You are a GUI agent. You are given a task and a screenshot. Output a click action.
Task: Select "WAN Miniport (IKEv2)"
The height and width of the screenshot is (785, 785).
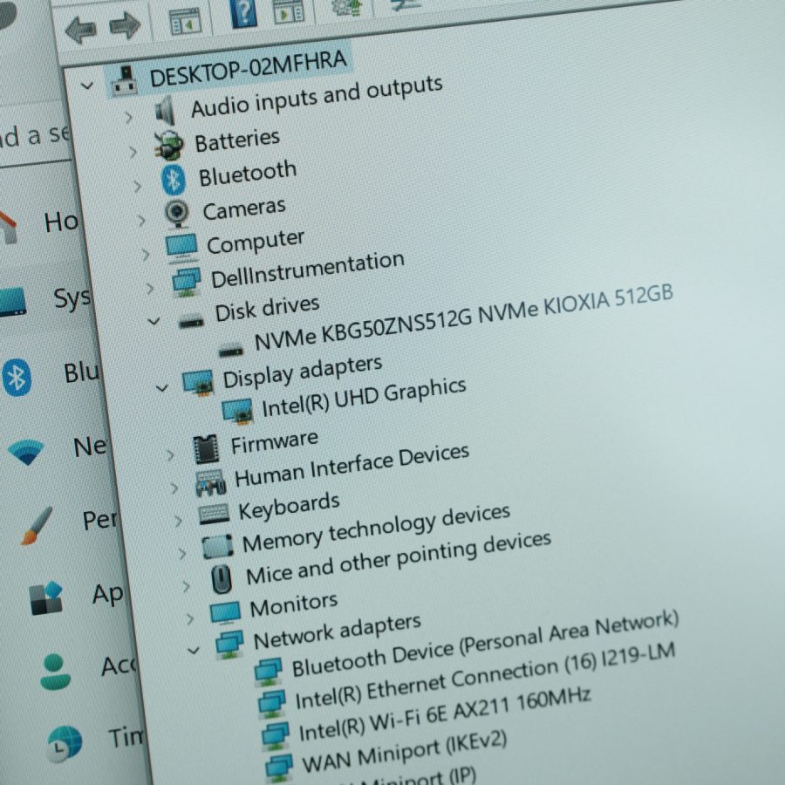[x=404, y=754]
